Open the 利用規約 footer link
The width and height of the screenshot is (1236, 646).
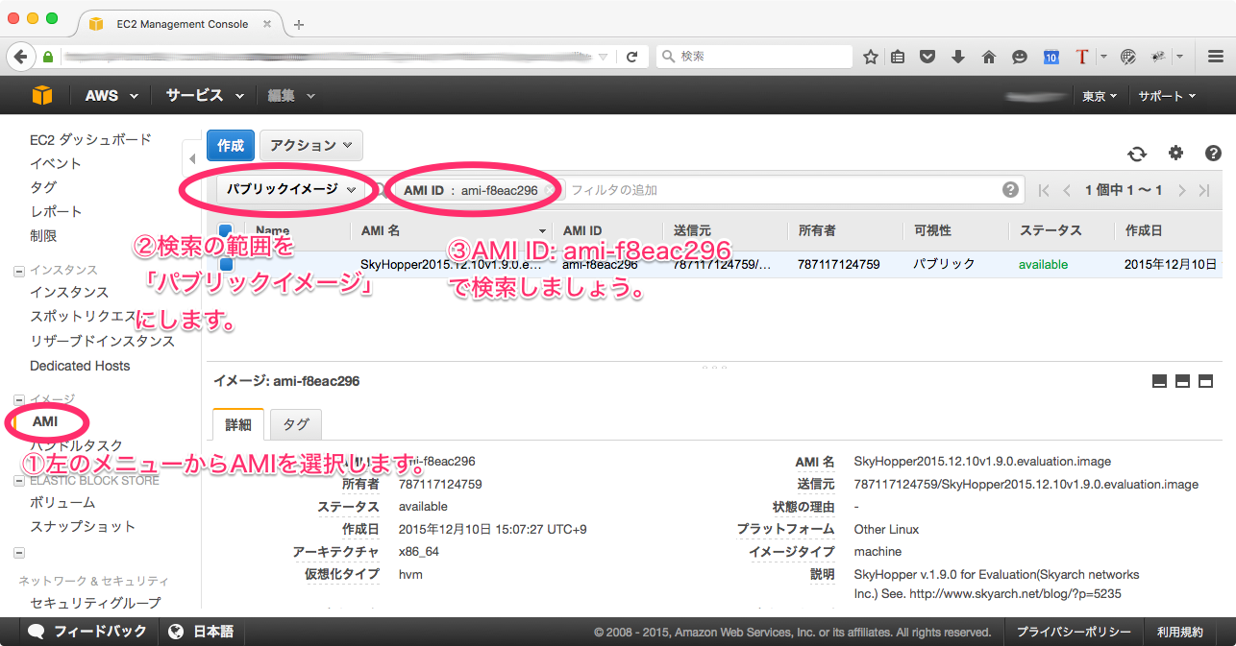pyautogui.click(x=1180, y=633)
